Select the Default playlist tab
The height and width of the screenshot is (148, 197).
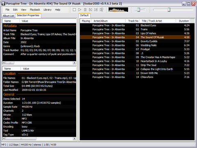pyautogui.click(x=84, y=15)
